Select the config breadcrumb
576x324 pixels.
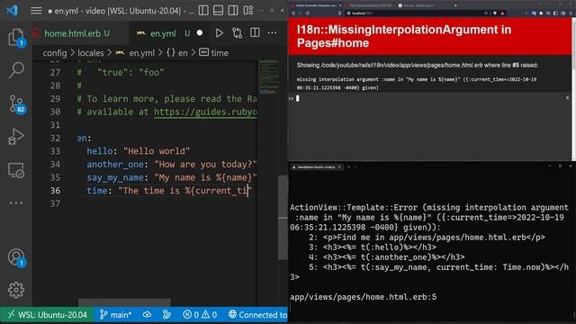[55, 53]
